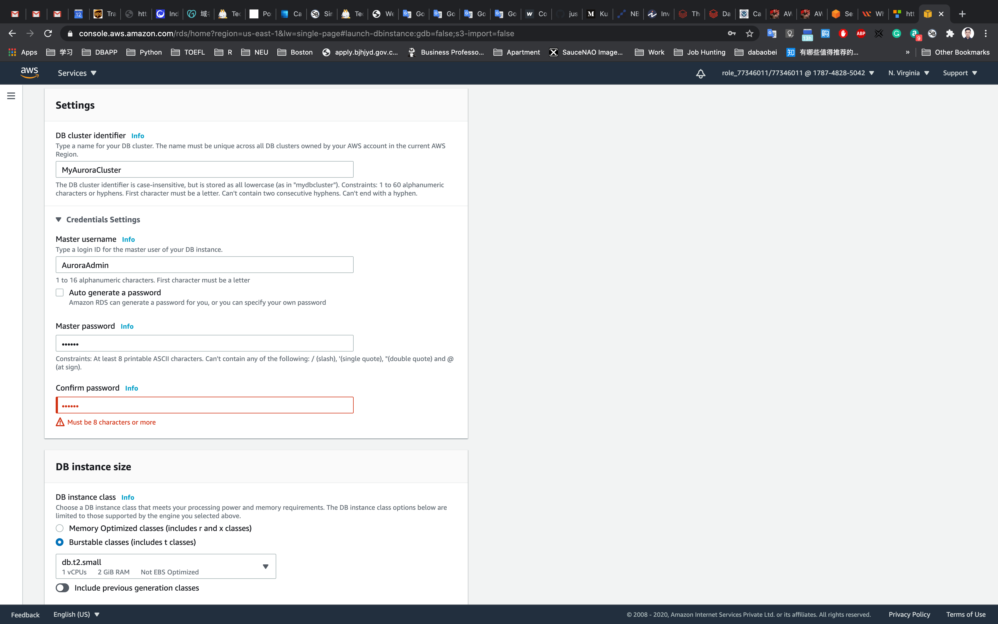Click the Feedback button in footer
998x624 pixels.
tap(25, 615)
